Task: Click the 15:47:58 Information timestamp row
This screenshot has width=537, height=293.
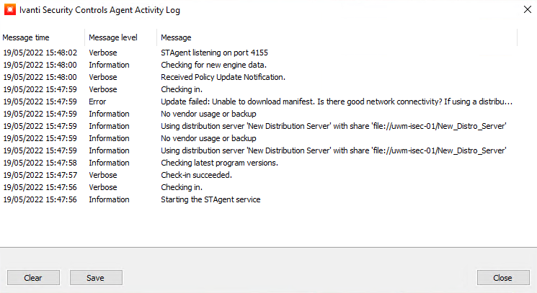Action: click(39, 163)
